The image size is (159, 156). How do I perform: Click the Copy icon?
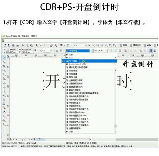[27, 45]
